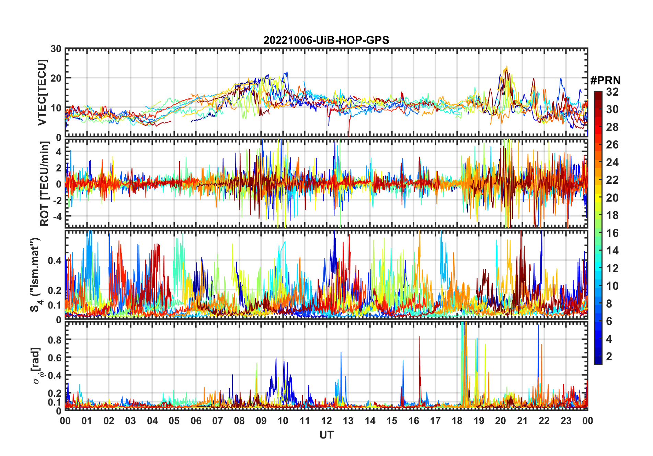Screen dimensions: 653x456
Task: Click colorbar tick label 16
Action: [612, 233]
